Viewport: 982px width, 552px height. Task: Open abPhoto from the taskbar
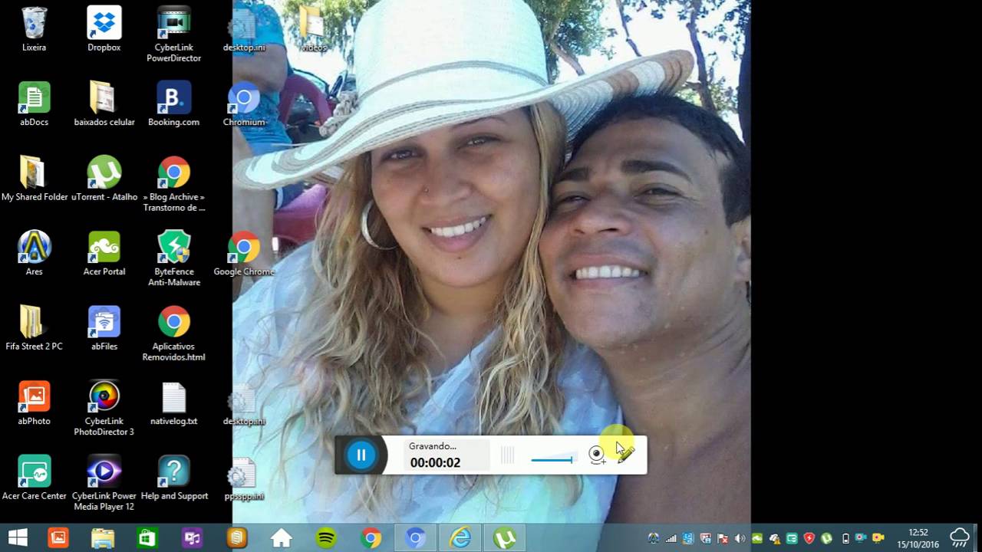point(58,538)
